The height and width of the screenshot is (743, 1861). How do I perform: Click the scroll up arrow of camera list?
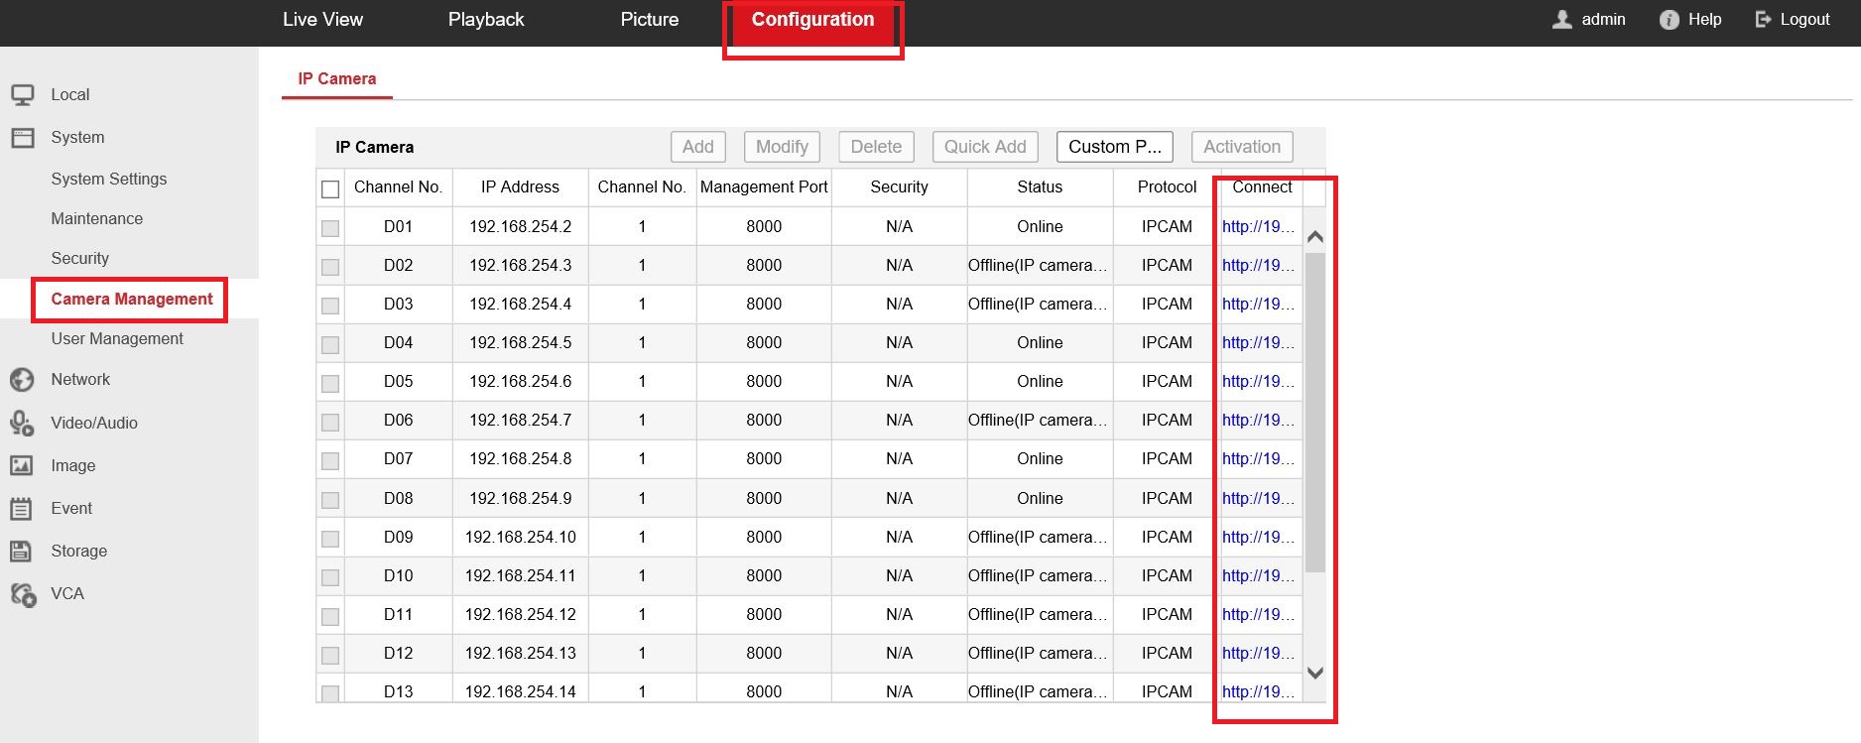[x=1315, y=236]
